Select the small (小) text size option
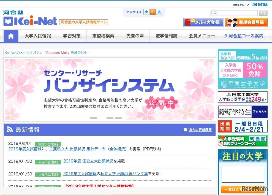 tap(146, 12)
